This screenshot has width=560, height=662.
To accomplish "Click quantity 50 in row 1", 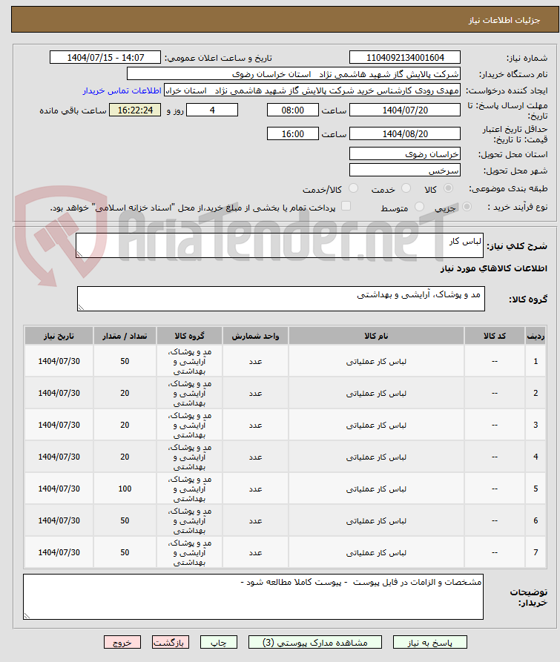I will pos(125,362).
